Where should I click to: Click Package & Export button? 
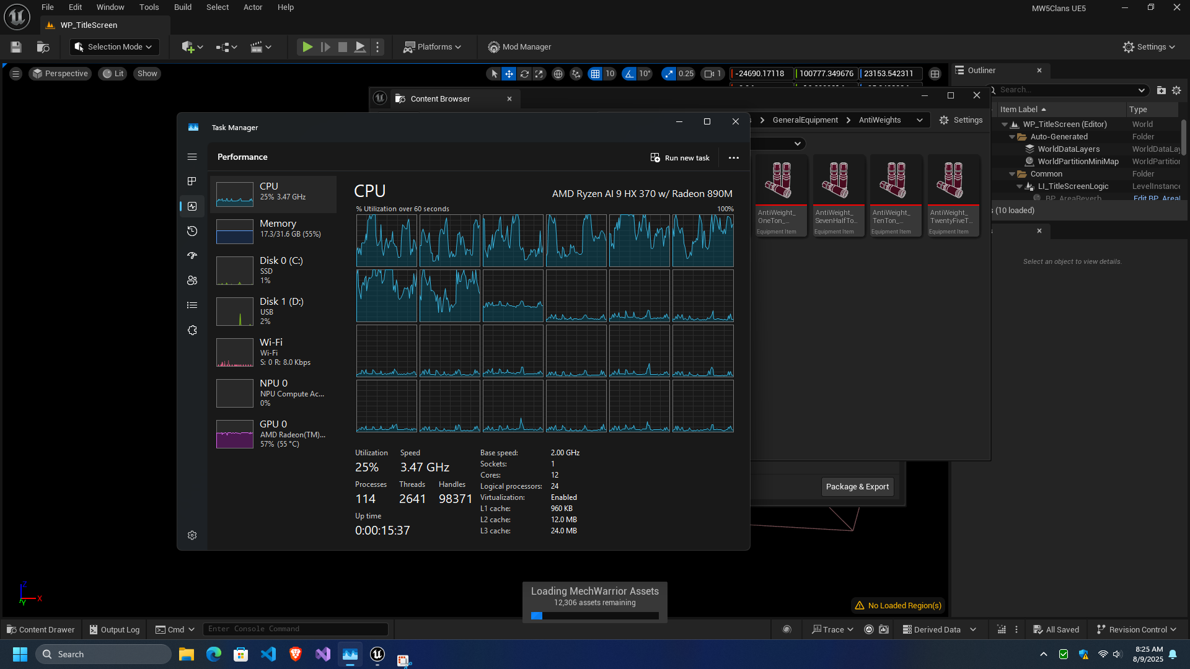(x=857, y=487)
